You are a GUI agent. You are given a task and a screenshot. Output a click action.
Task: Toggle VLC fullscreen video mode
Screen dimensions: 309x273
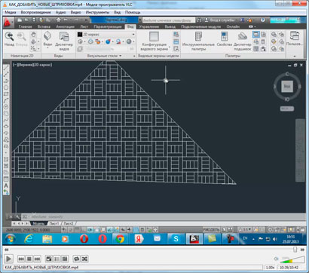[49, 259]
